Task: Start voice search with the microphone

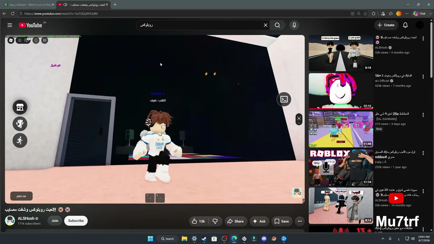Action: click(294, 25)
